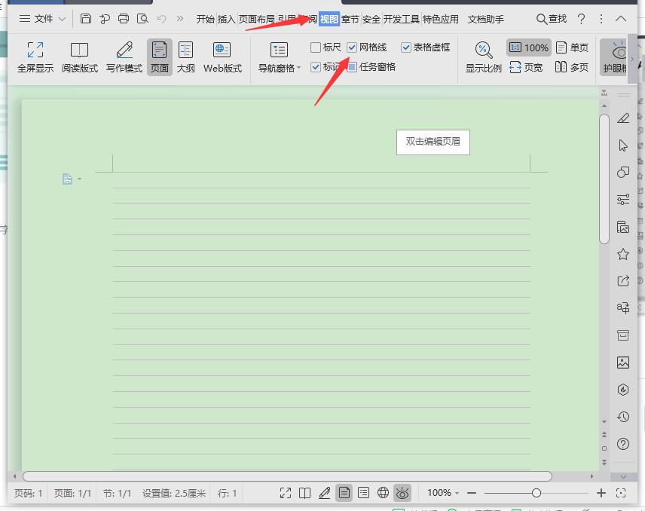The width and height of the screenshot is (645, 511).
Task: Open properties sliders icon in sidebar
Action: [x=623, y=200]
